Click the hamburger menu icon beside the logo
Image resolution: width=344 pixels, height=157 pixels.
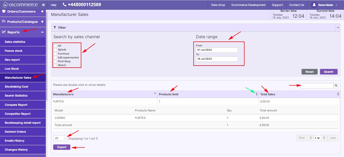[x=43, y=5]
